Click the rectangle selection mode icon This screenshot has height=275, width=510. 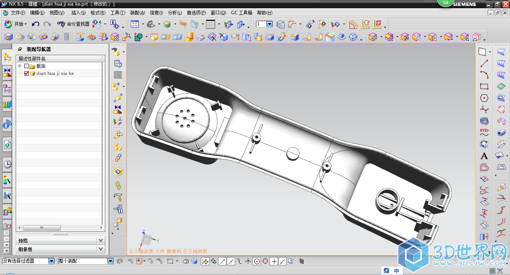click(170, 261)
